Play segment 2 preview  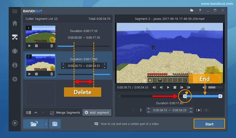pyautogui.click(x=29, y=74)
